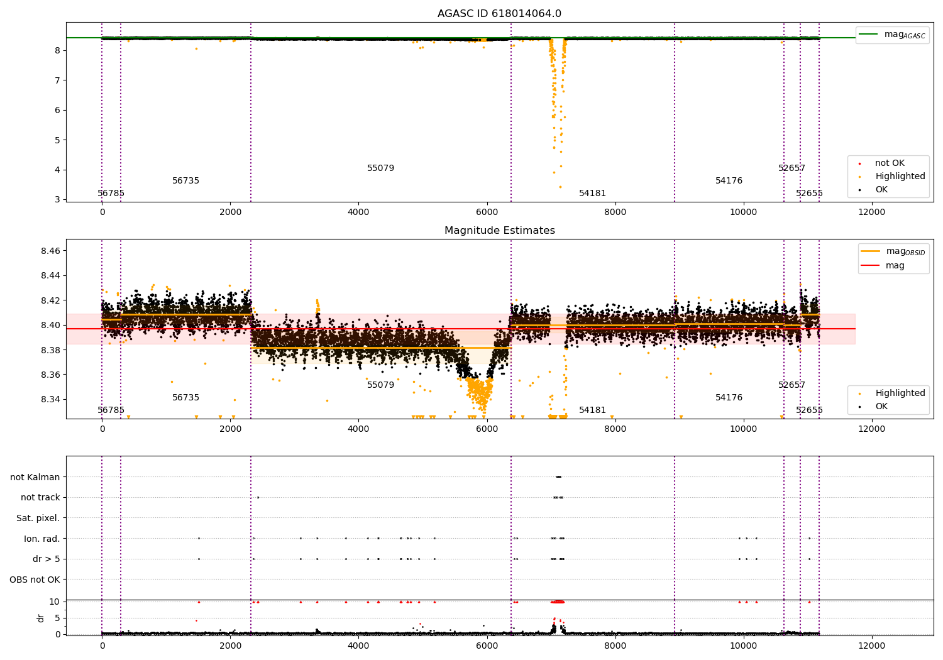
Task: Click OBSID label 56735 in the Magnitude Estimates plot
Action: click(186, 398)
